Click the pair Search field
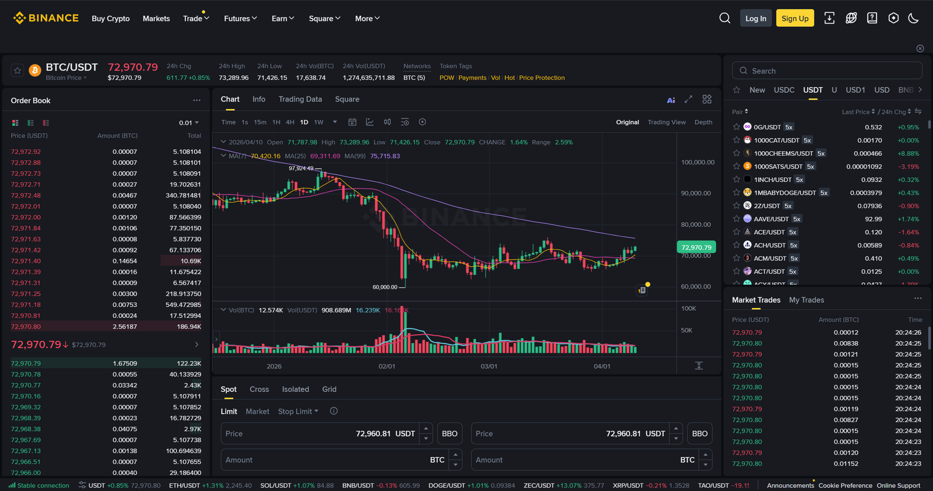Screen dimensions: 933x491 [827, 71]
